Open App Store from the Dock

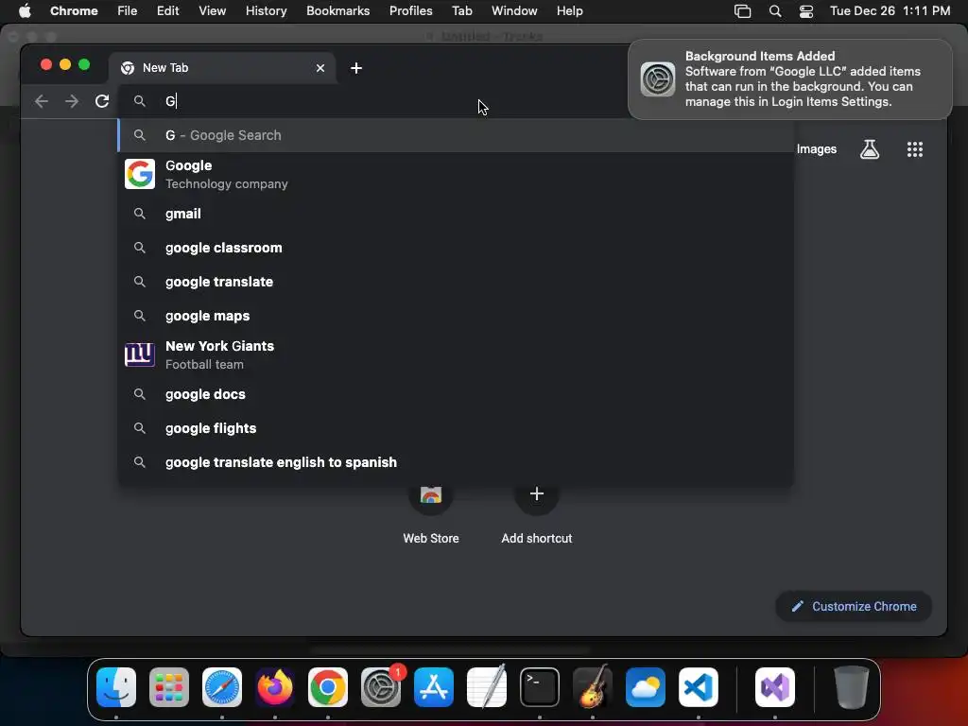pyautogui.click(x=434, y=687)
